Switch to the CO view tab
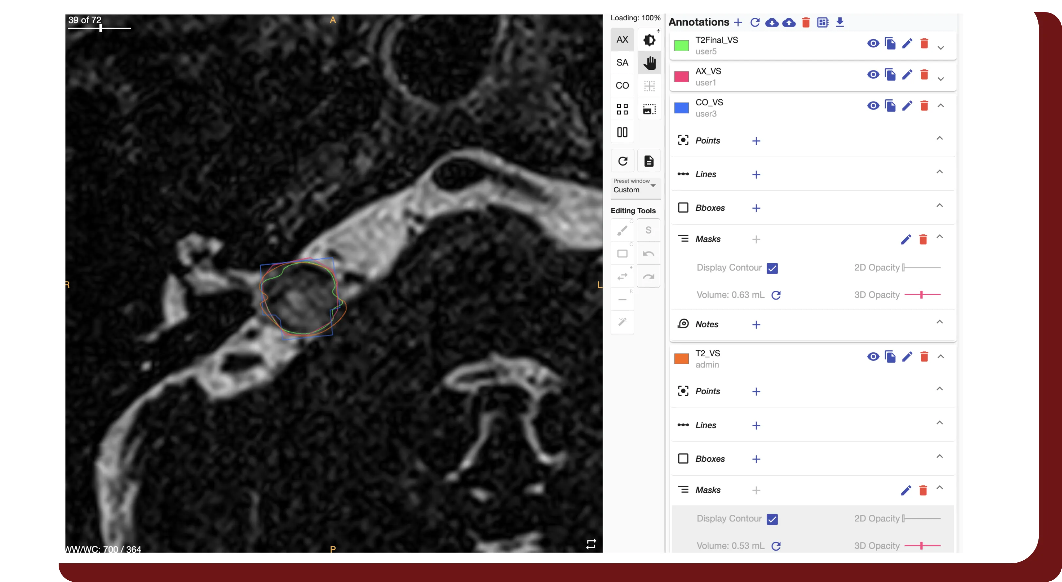This screenshot has width=1062, height=582. click(622, 86)
